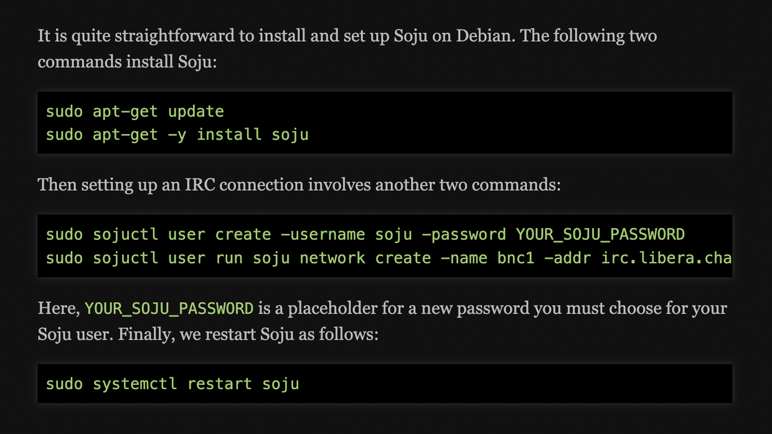Click YOUR_SOJU_PASSWORD inside the user create command
Image resolution: width=772 pixels, height=434 pixels.
[600, 234]
